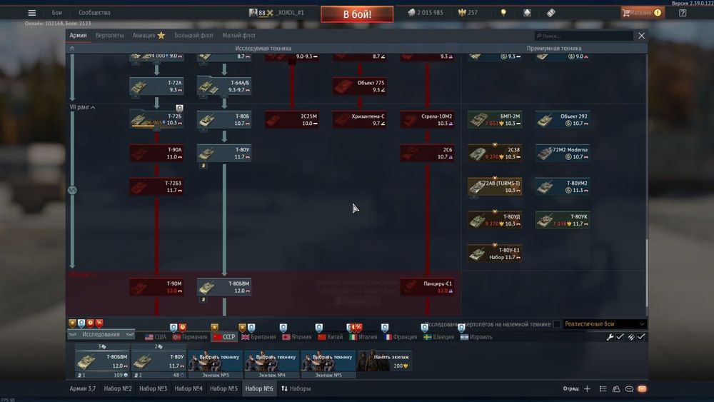Screen dimensions: 714x402
Task: Choose the Израиль nation
Action: click(x=476, y=337)
